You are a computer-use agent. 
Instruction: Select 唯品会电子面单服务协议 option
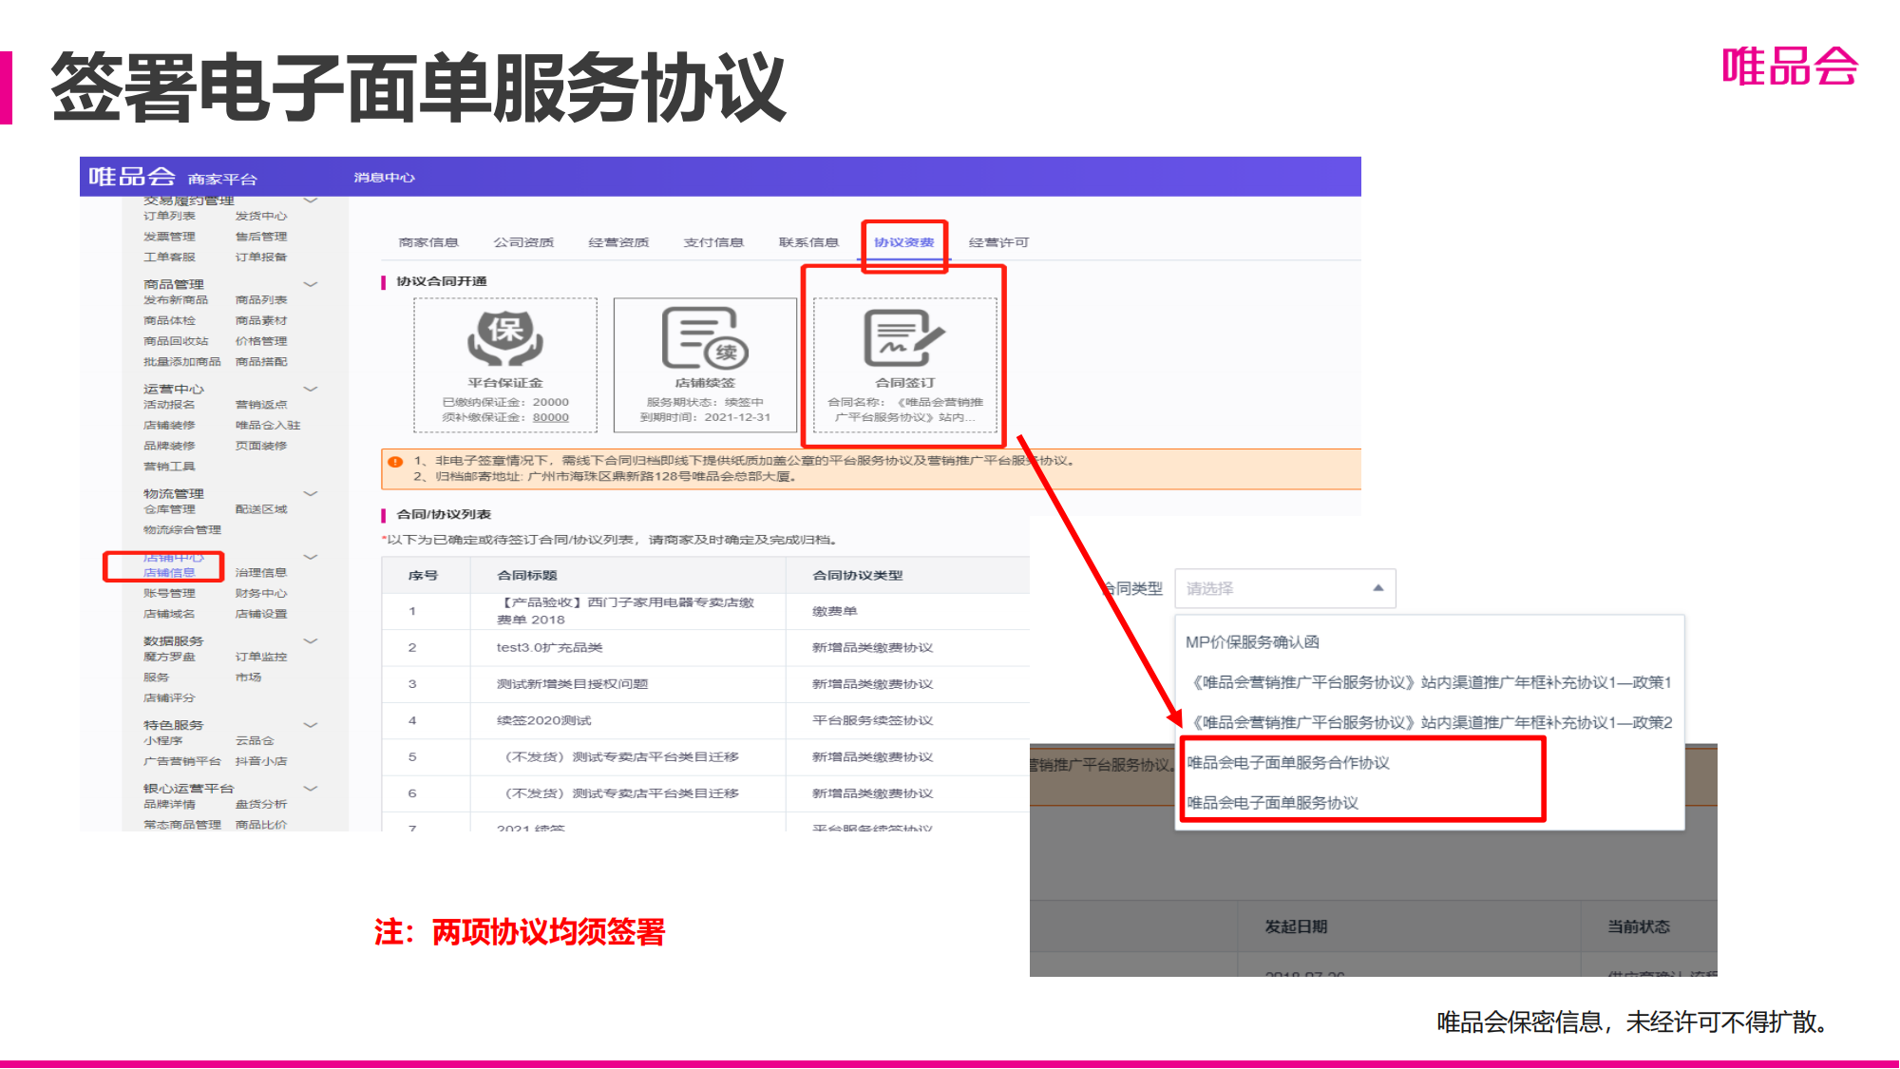pyautogui.click(x=1273, y=803)
